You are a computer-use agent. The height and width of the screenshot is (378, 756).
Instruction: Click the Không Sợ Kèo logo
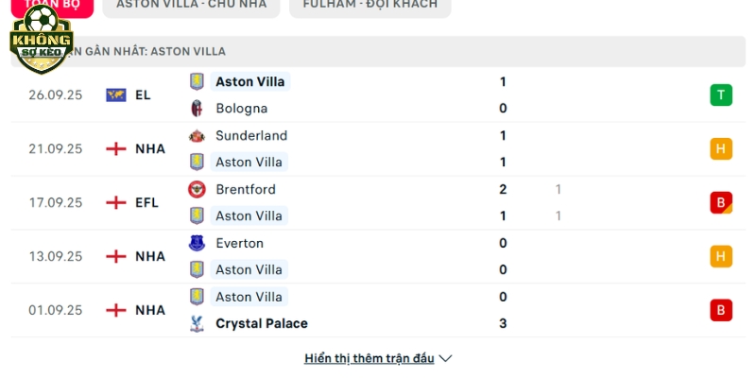(42, 40)
